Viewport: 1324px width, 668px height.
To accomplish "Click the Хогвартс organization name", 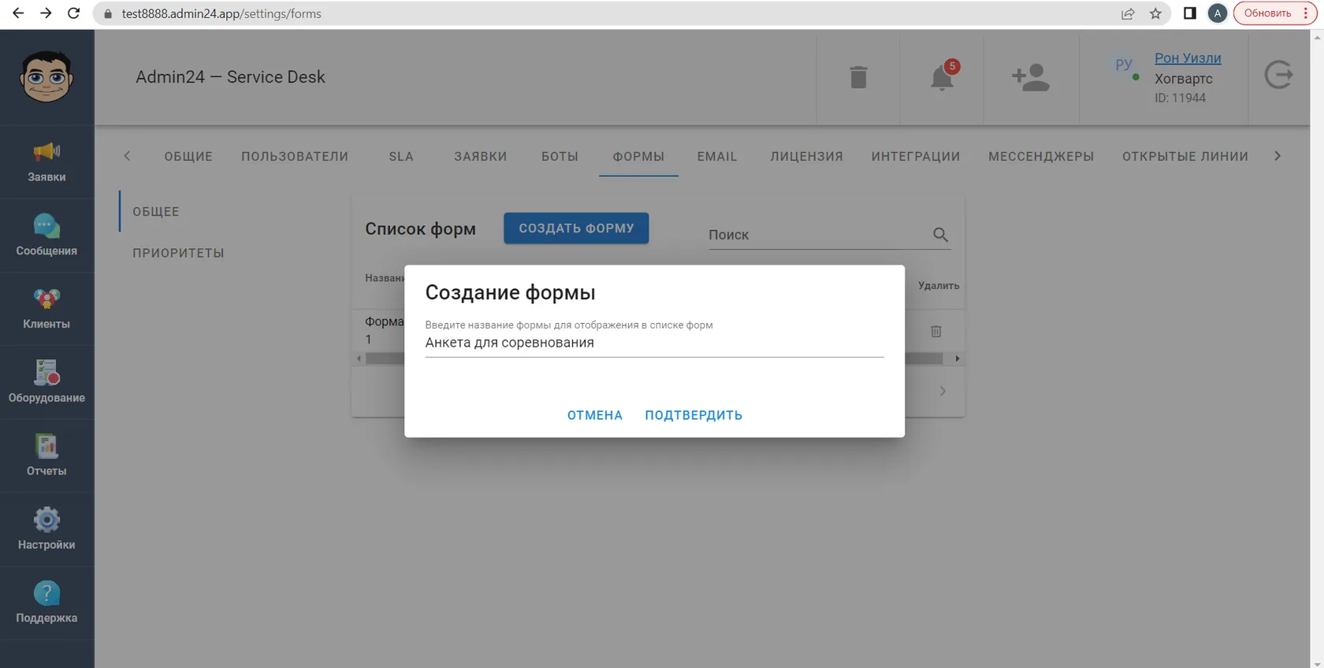I will pos(1184,79).
